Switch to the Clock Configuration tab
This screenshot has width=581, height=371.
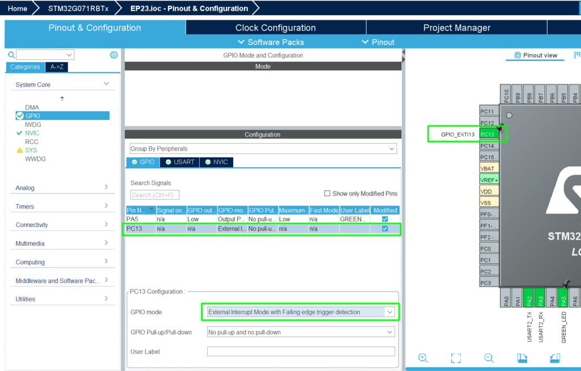click(275, 28)
